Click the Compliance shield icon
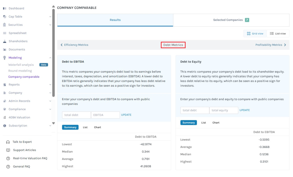 click(x=5, y=109)
